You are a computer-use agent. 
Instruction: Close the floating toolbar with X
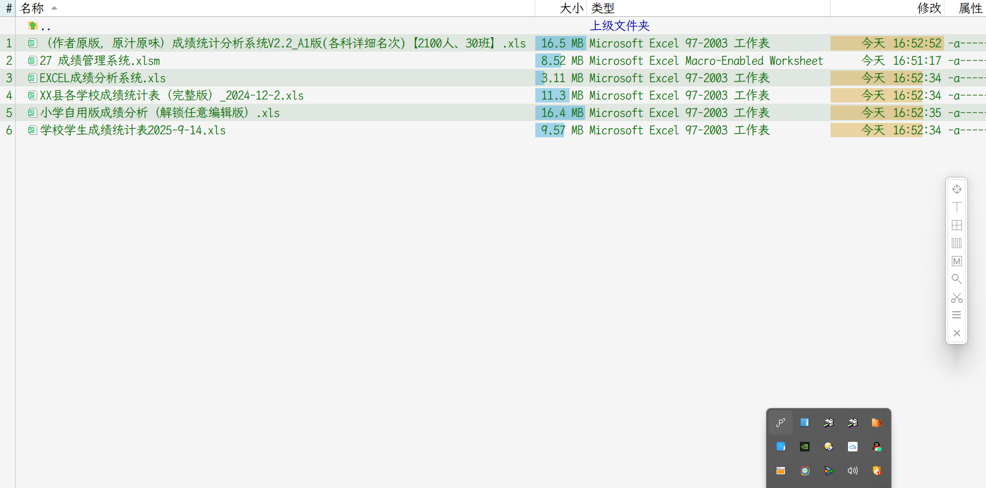pyautogui.click(x=957, y=333)
